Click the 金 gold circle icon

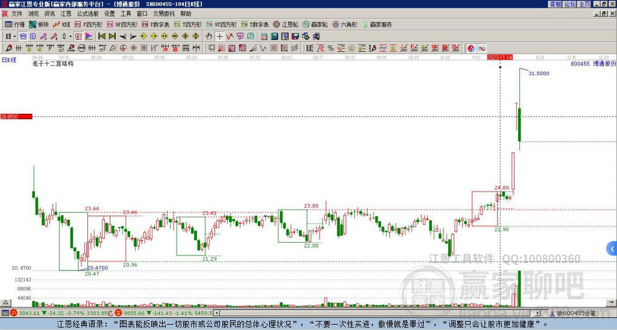pyautogui.click(x=351, y=48)
